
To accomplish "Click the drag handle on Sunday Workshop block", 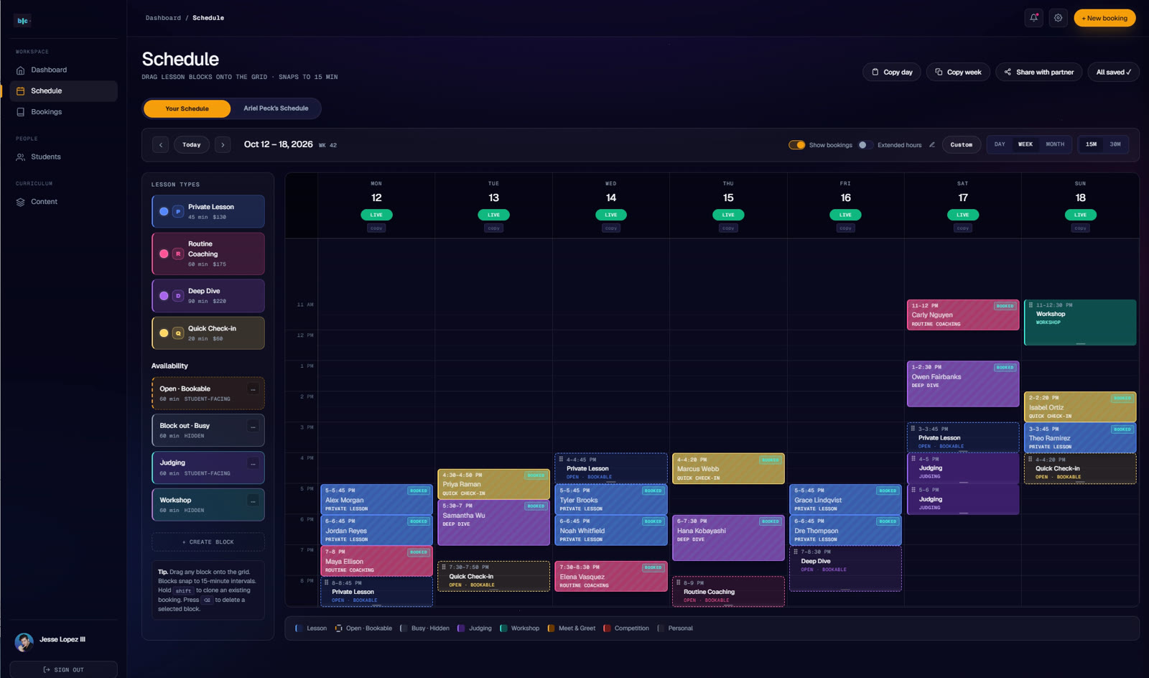I will pyautogui.click(x=1031, y=305).
